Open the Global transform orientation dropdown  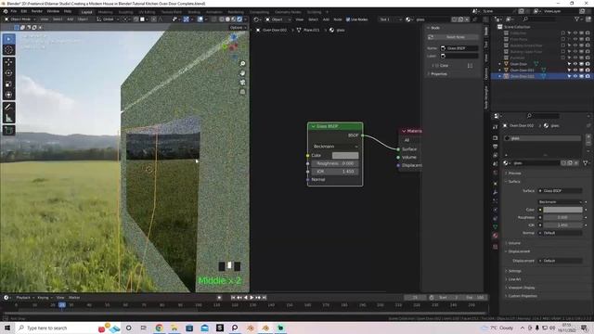(108, 19)
